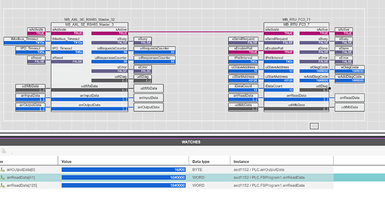Select the black connector dot at udtDiag output

coord(330,88)
